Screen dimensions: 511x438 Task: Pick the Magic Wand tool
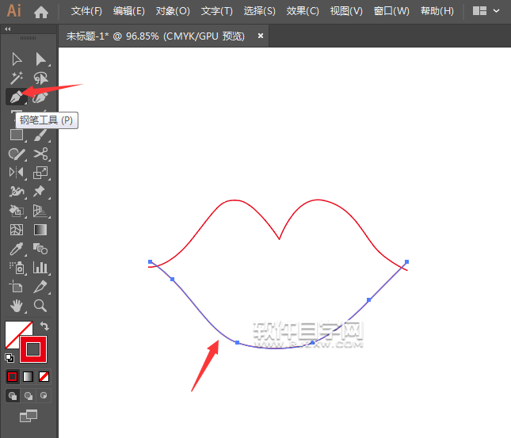click(x=15, y=78)
